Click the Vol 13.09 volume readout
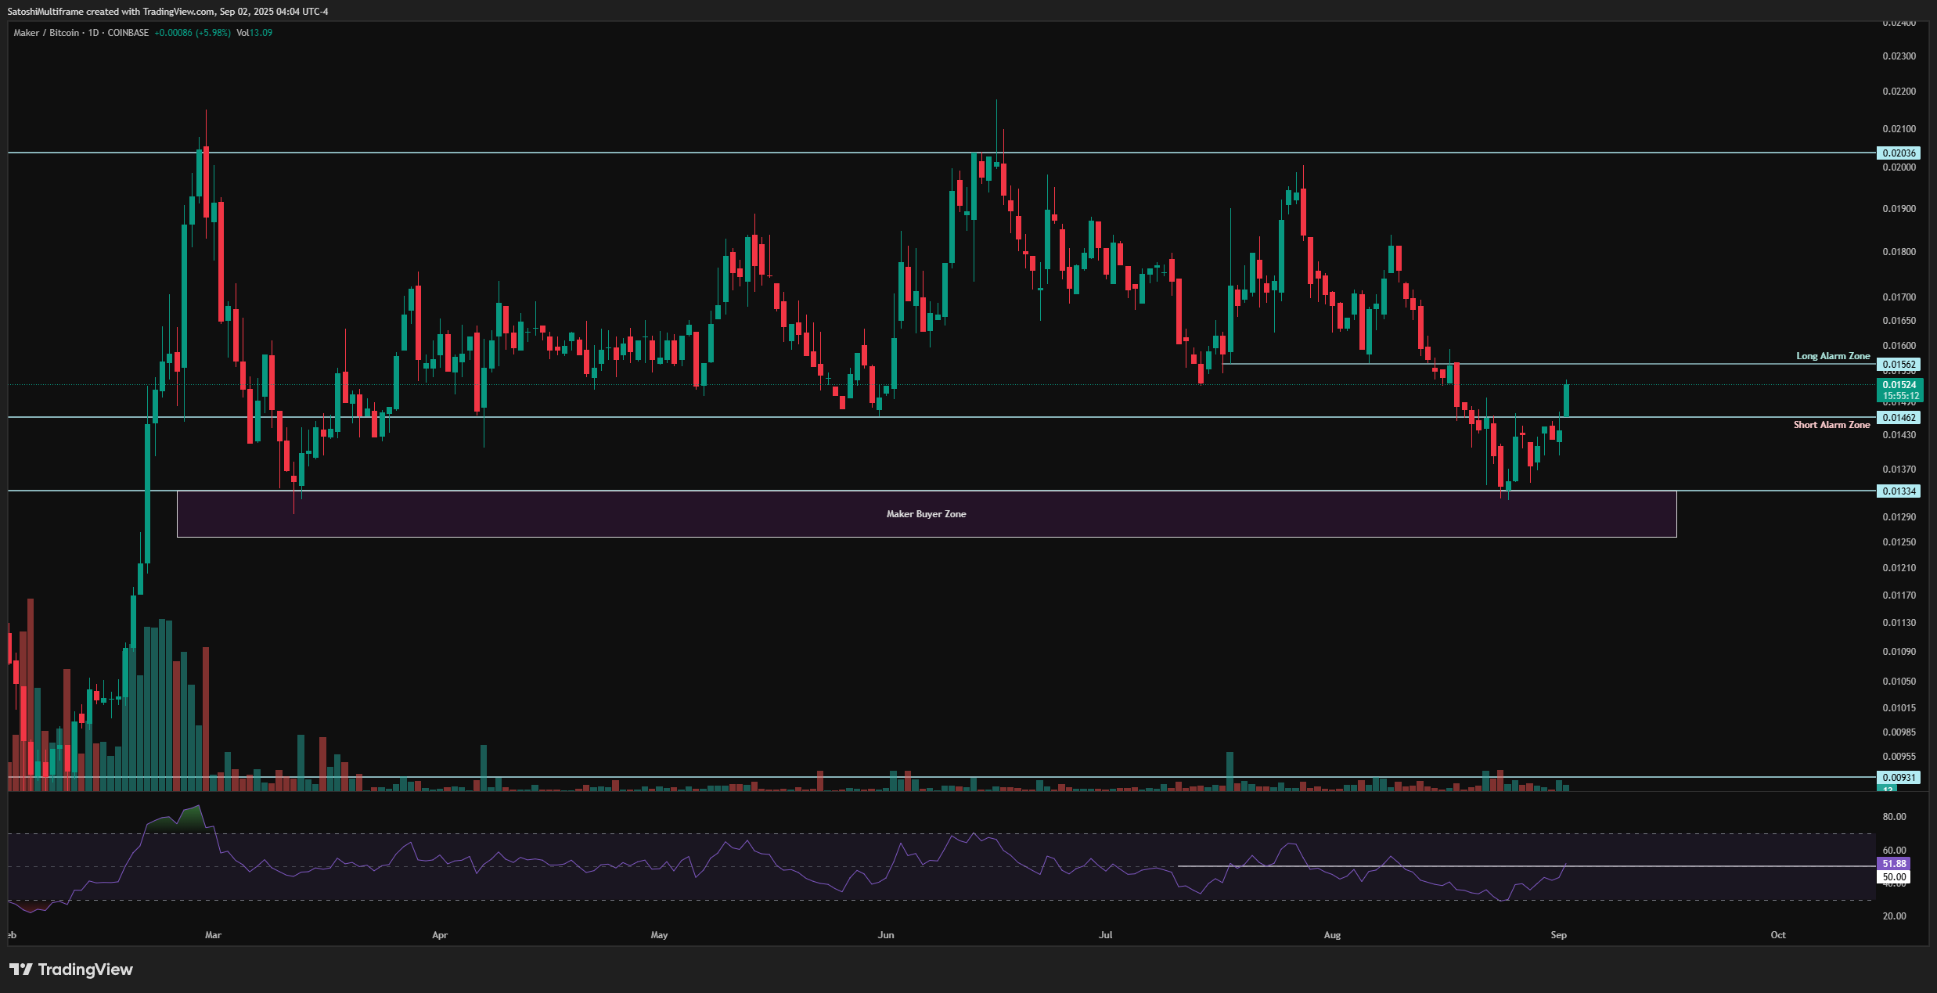This screenshot has height=993, width=1937. coord(254,33)
